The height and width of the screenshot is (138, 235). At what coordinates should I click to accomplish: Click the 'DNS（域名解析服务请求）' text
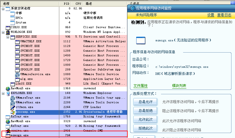tap(175, 73)
